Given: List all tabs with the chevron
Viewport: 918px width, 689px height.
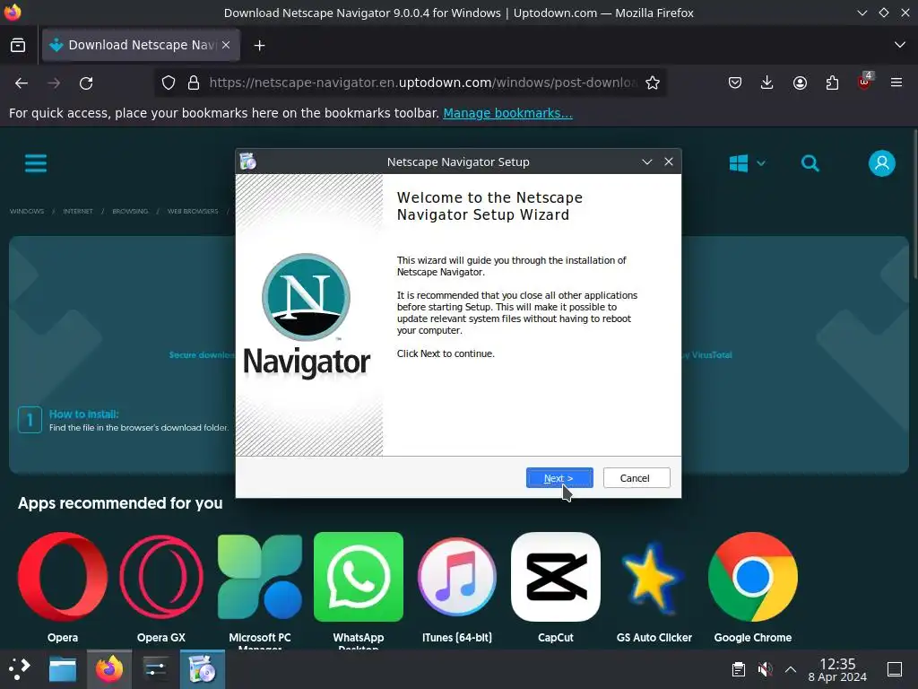Looking at the screenshot, I should click(900, 45).
